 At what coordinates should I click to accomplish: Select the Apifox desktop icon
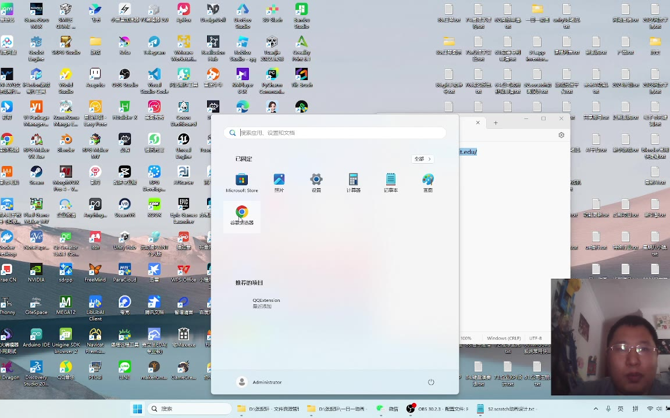click(x=184, y=13)
